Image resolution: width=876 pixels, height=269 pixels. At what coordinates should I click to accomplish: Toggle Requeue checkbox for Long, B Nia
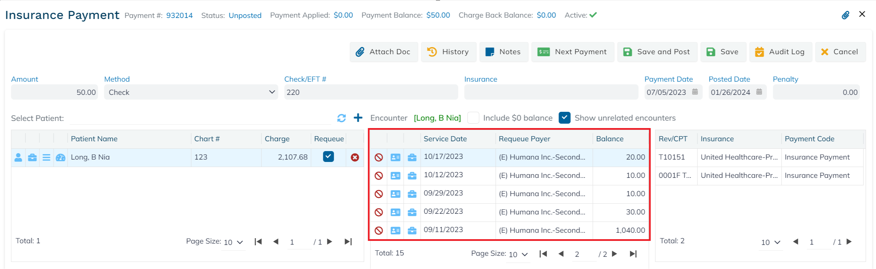point(328,157)
